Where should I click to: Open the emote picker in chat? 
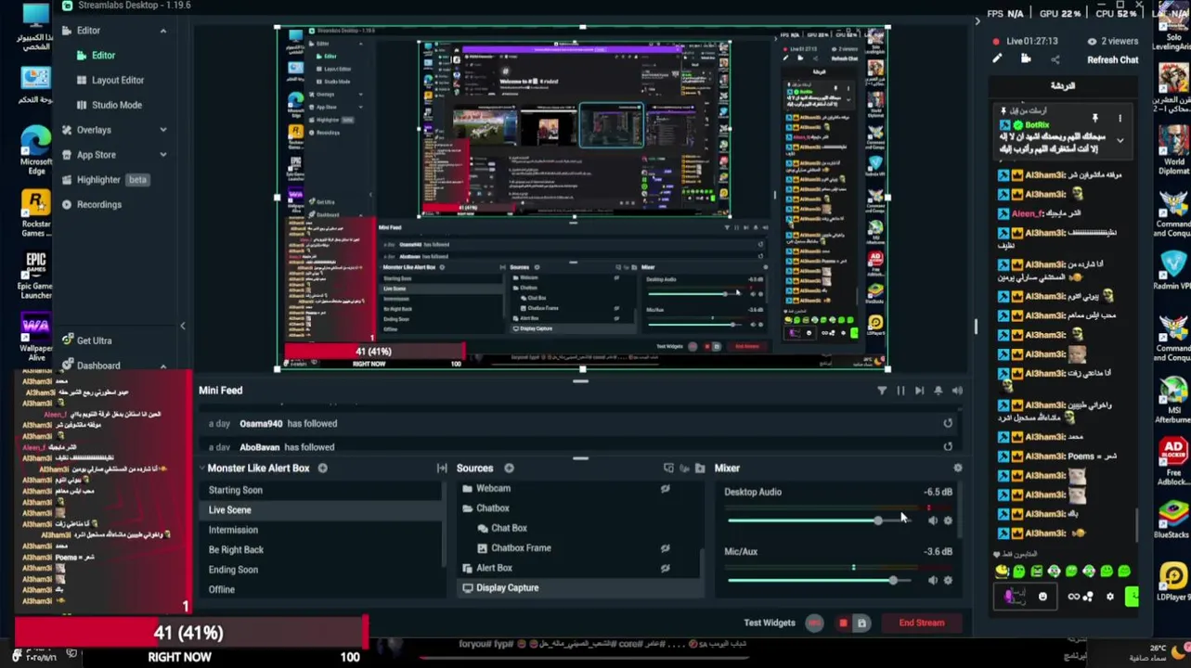pos(1042,597)
